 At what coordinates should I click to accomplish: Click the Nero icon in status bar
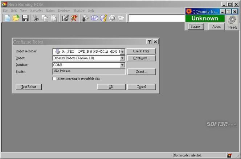[x=229, y=155]
